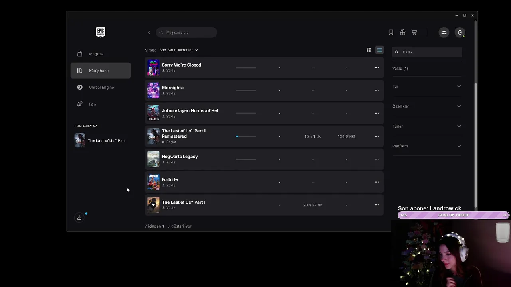
Task: Go back with the arrow icon
Action: pyautogui.click(x=149, y=32)
